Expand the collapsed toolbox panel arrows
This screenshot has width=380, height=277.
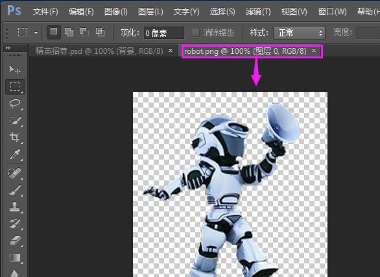coord(8,48)
